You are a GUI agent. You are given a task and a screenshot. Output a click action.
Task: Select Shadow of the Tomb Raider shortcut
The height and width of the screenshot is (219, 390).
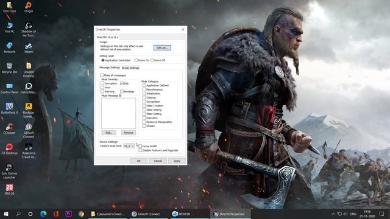[29, 29]
